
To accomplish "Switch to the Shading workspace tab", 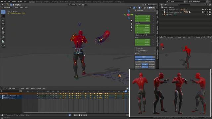I will 73,2.
